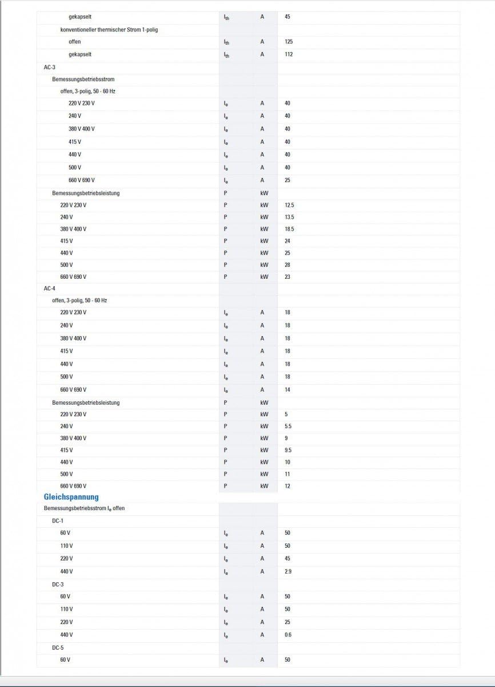This screenshot has width=495, height=687.
Task: Click the 28 kW value for 500 V
Action: [x=288, y=265]
